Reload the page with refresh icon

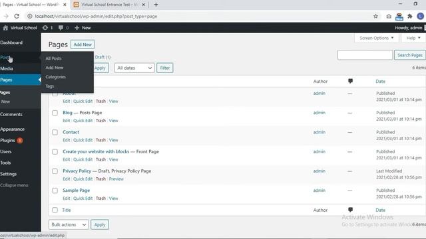[17, 16]
